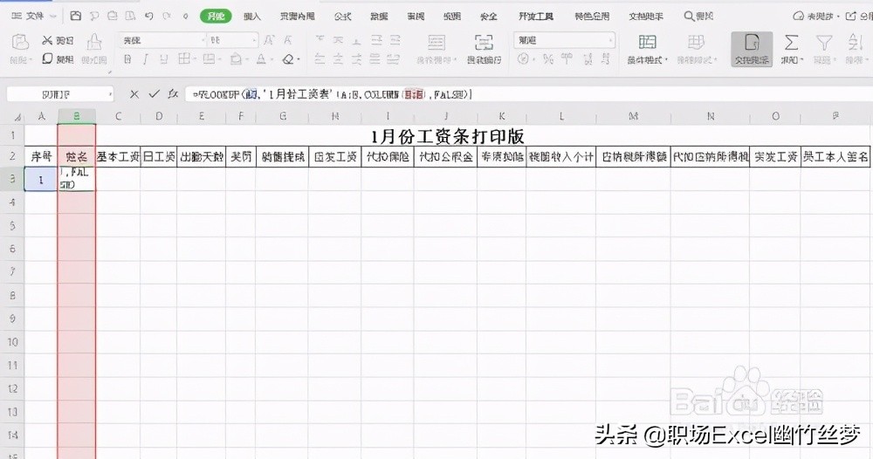Click the AutoSum sigma icon

click(x=791, y=43)
